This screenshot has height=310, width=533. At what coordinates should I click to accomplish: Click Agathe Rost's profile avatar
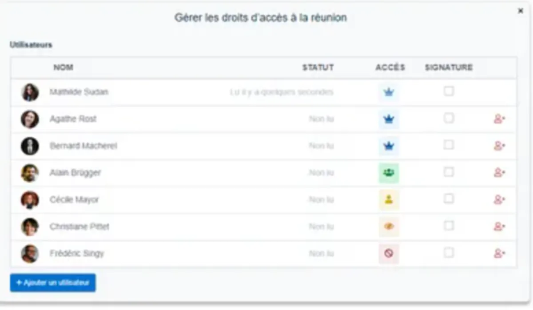pyautogui.click(x=30, y=119)
